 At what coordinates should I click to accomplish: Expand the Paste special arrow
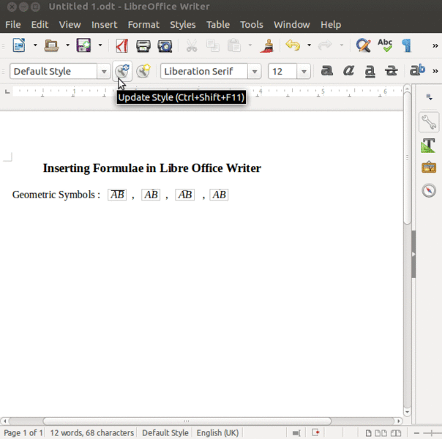click(250, 45)
